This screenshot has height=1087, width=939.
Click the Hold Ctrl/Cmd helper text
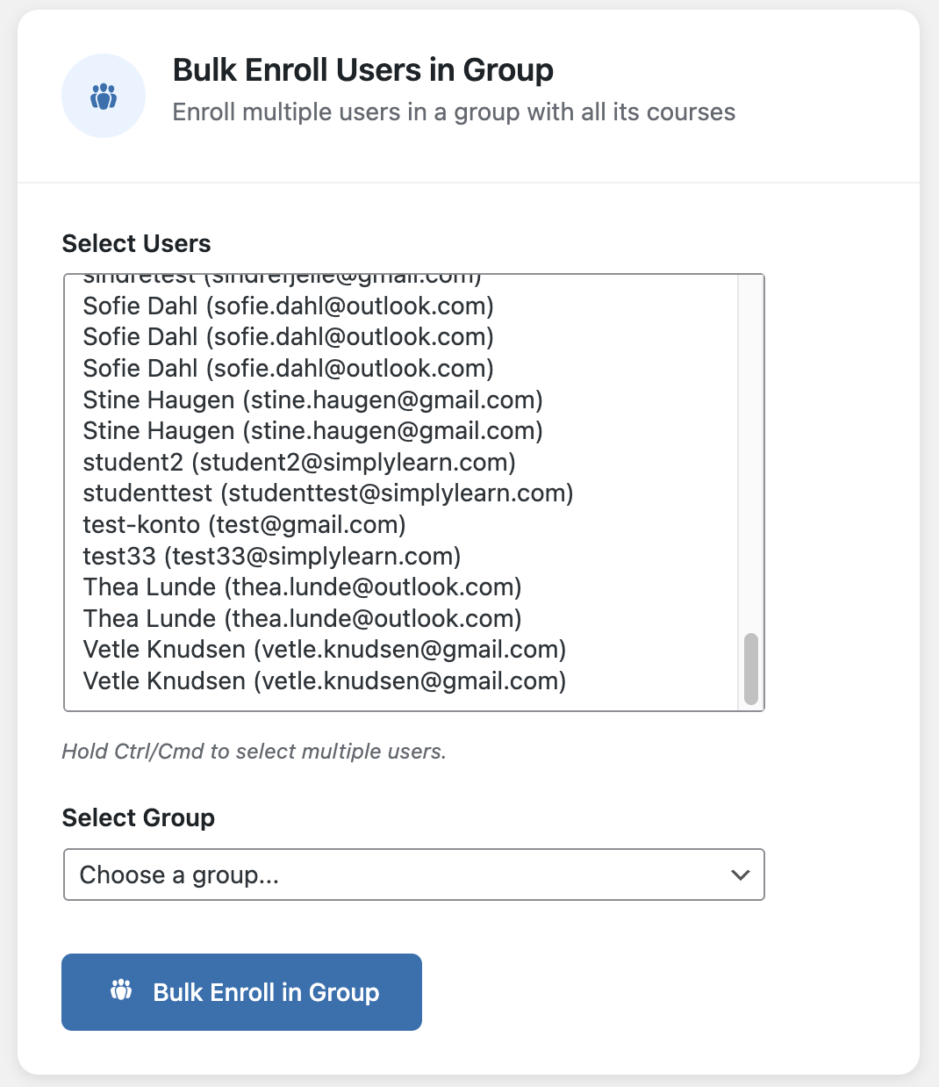point(254,752)
